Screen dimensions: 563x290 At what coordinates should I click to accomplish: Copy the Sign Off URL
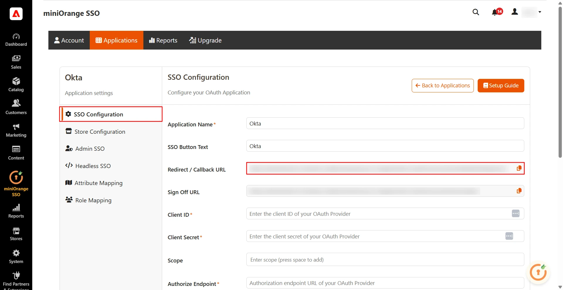pyautogui.click(x=519, y=191)
